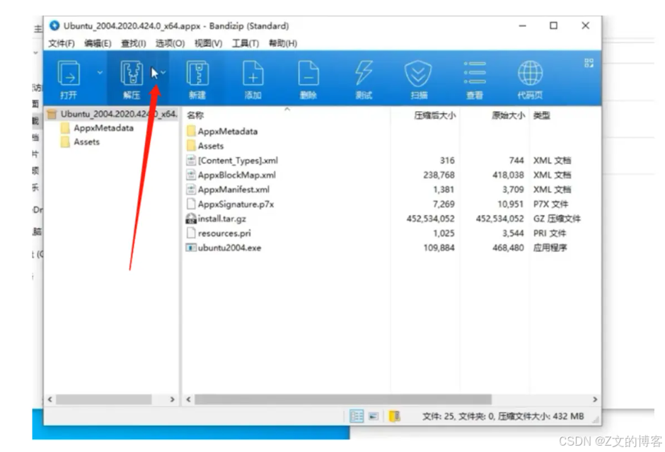This screenshot has width=665, height=452.
Task: Click 452,534,052 compressed size of install.tar.gz
Action: click(x=430, y=219)
